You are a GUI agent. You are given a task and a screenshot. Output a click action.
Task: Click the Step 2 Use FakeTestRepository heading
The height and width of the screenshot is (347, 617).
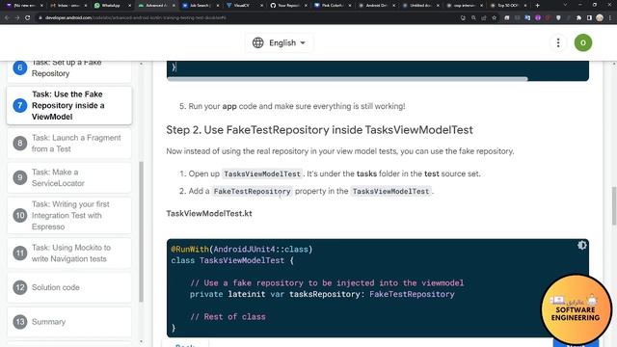point(319,130)
